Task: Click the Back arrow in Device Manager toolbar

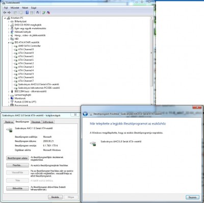Action: pyautogui.click(x=5, y=13)
